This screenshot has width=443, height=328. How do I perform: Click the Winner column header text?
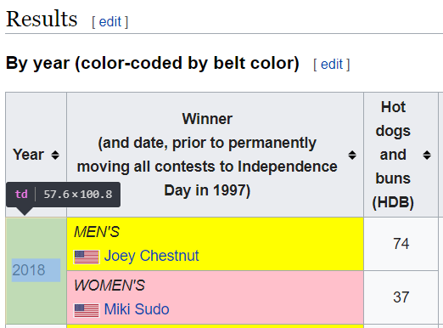207,155
